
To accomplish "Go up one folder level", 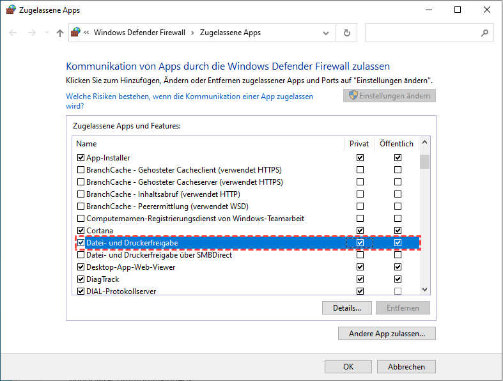I will click(x=59, y=33).
